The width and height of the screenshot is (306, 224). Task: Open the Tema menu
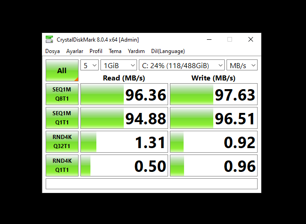[115, 51]
